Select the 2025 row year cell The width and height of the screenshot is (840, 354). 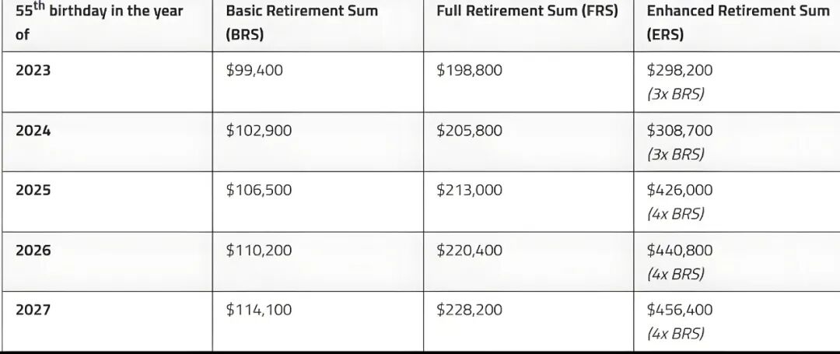(x=33, y=190)
